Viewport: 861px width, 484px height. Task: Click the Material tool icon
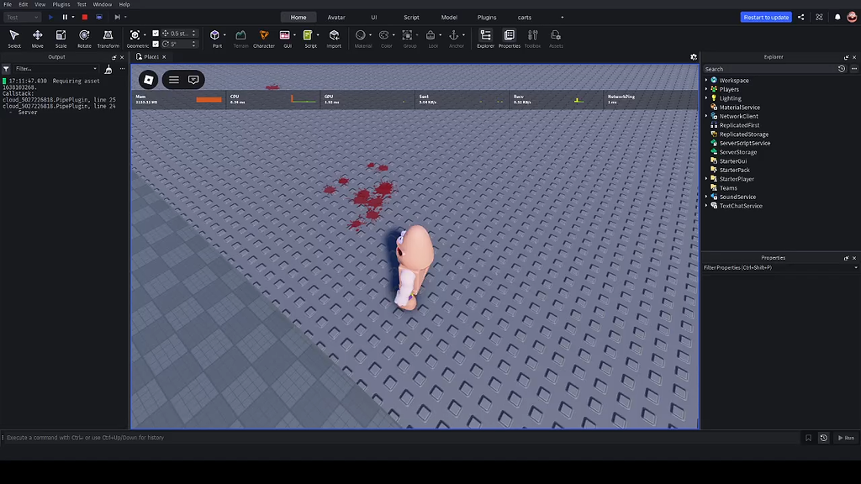(x=361, y=35)
